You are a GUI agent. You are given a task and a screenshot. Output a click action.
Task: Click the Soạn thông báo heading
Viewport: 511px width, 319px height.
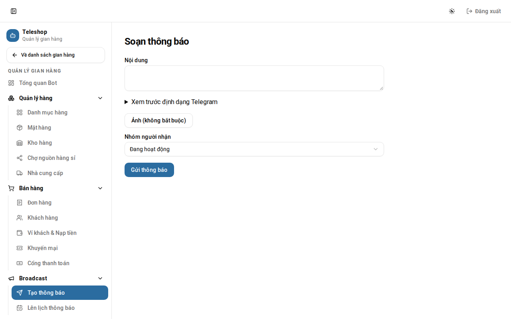[157, 41]
